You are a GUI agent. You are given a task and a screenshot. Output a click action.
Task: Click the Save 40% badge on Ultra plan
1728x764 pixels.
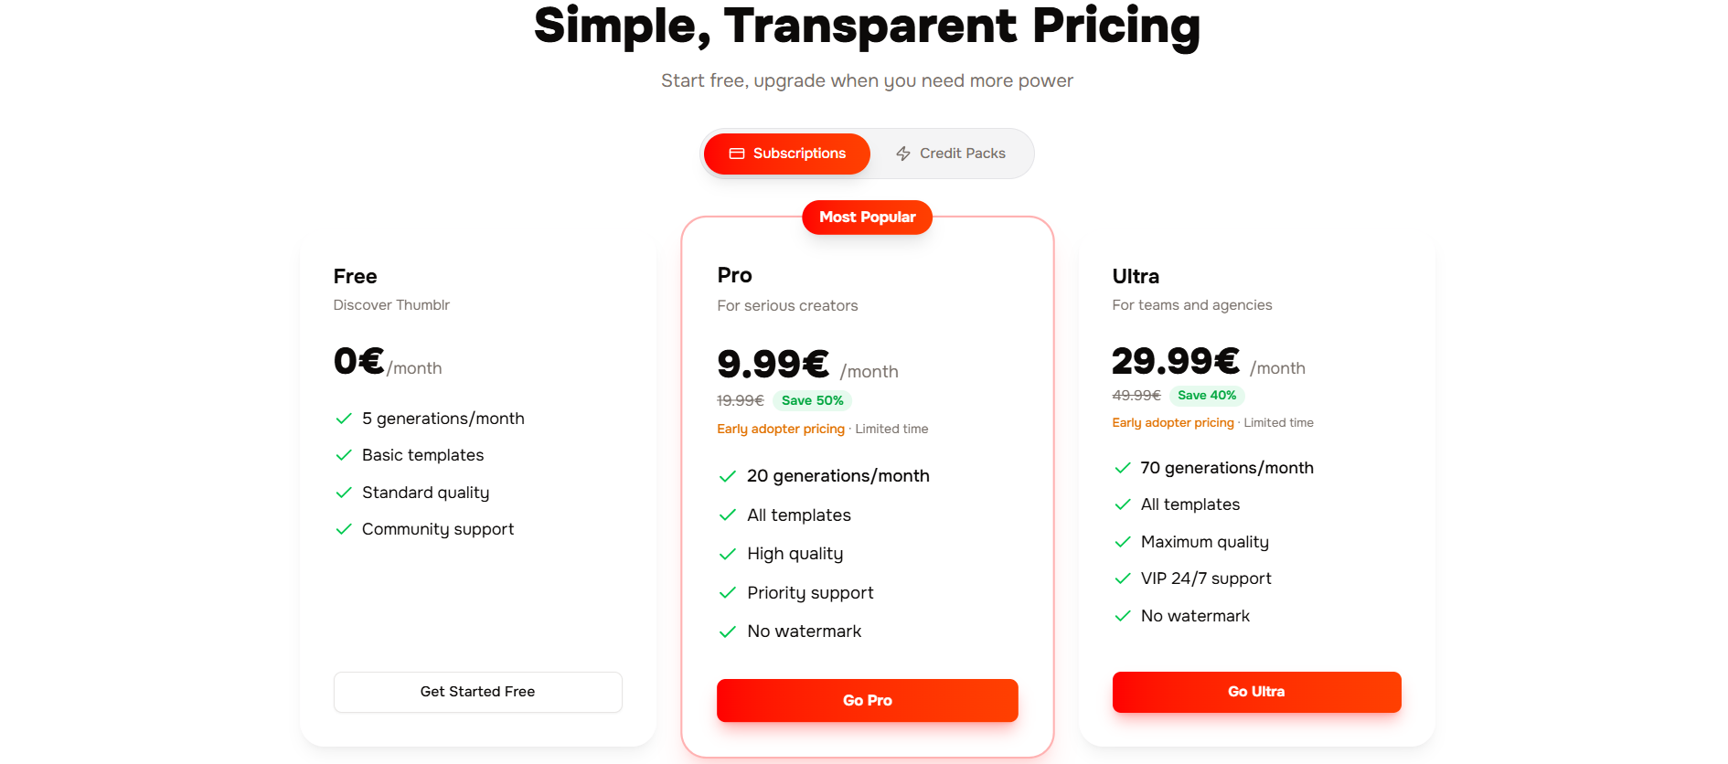click(x=1207, y=396)
